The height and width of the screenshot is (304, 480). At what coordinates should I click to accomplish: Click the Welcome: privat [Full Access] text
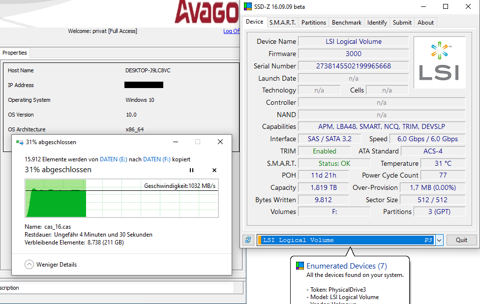(103, 31)
